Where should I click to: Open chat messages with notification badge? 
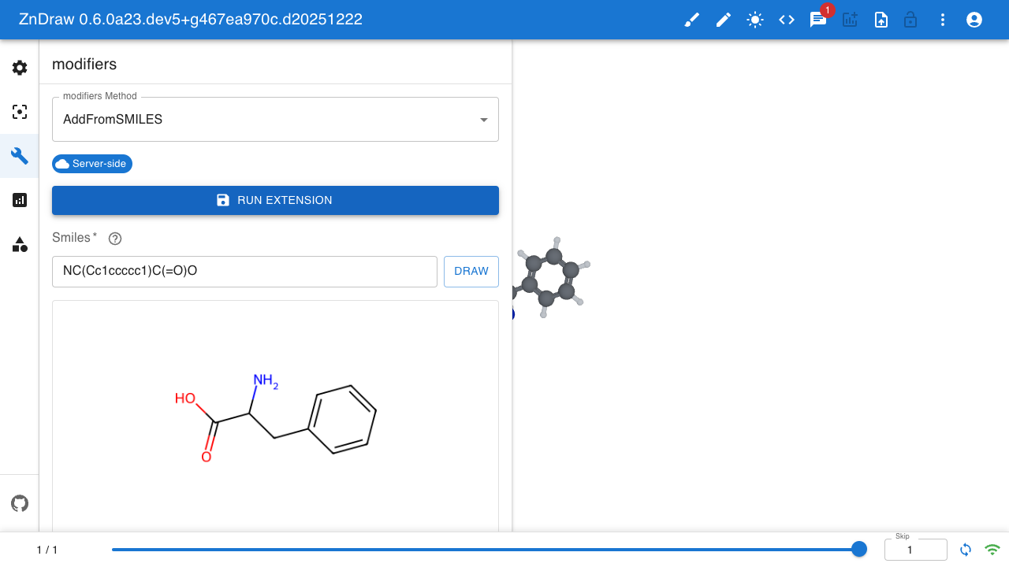pyautogui.click(x=818, y=20)
